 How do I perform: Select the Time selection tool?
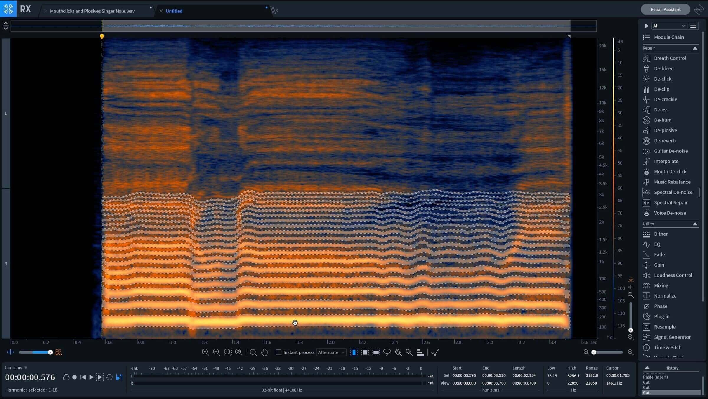tap(354, 352)
